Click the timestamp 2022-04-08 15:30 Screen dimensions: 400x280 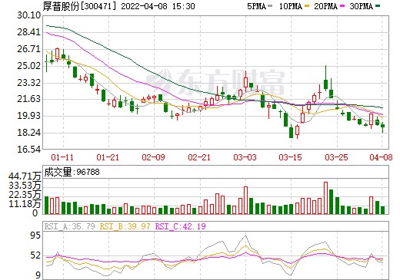pyautogui.click(x=158, y=6)
